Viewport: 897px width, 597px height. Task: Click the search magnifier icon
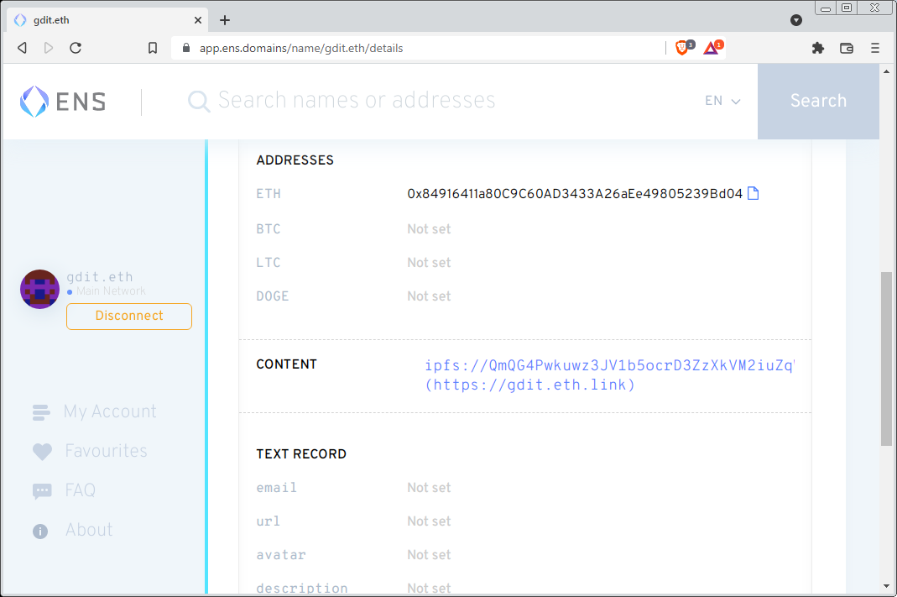(x=199, y=102)
